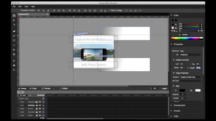The width and height of the screenshot is (216, 121).
Task: Hide the shadebottom layer with its eye icon
Action: [40, 102]
